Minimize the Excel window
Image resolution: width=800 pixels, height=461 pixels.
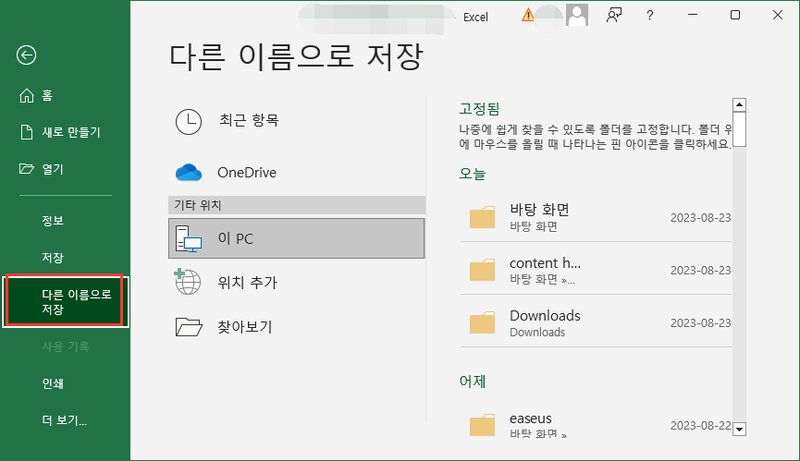tap(693, 15)
